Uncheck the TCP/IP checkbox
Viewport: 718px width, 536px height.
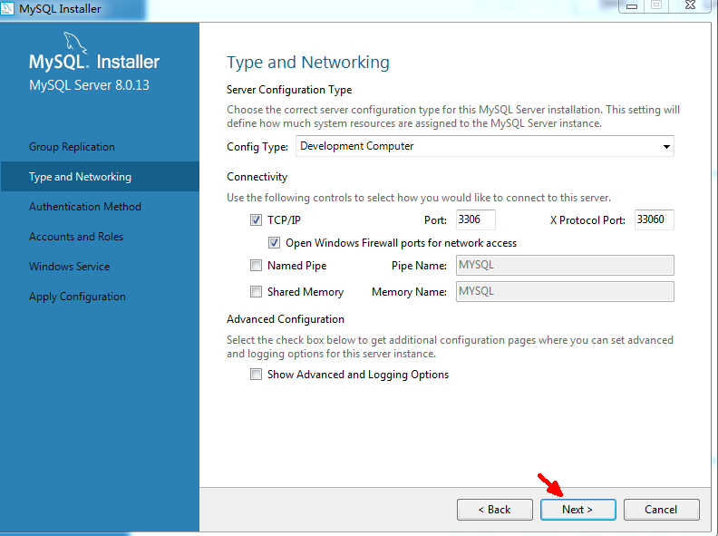pos(256,219)
